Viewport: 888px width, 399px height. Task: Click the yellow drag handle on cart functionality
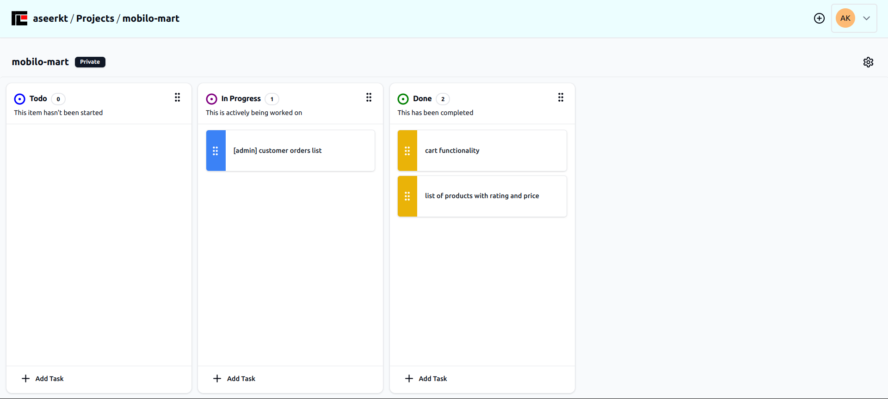[407, 151]
